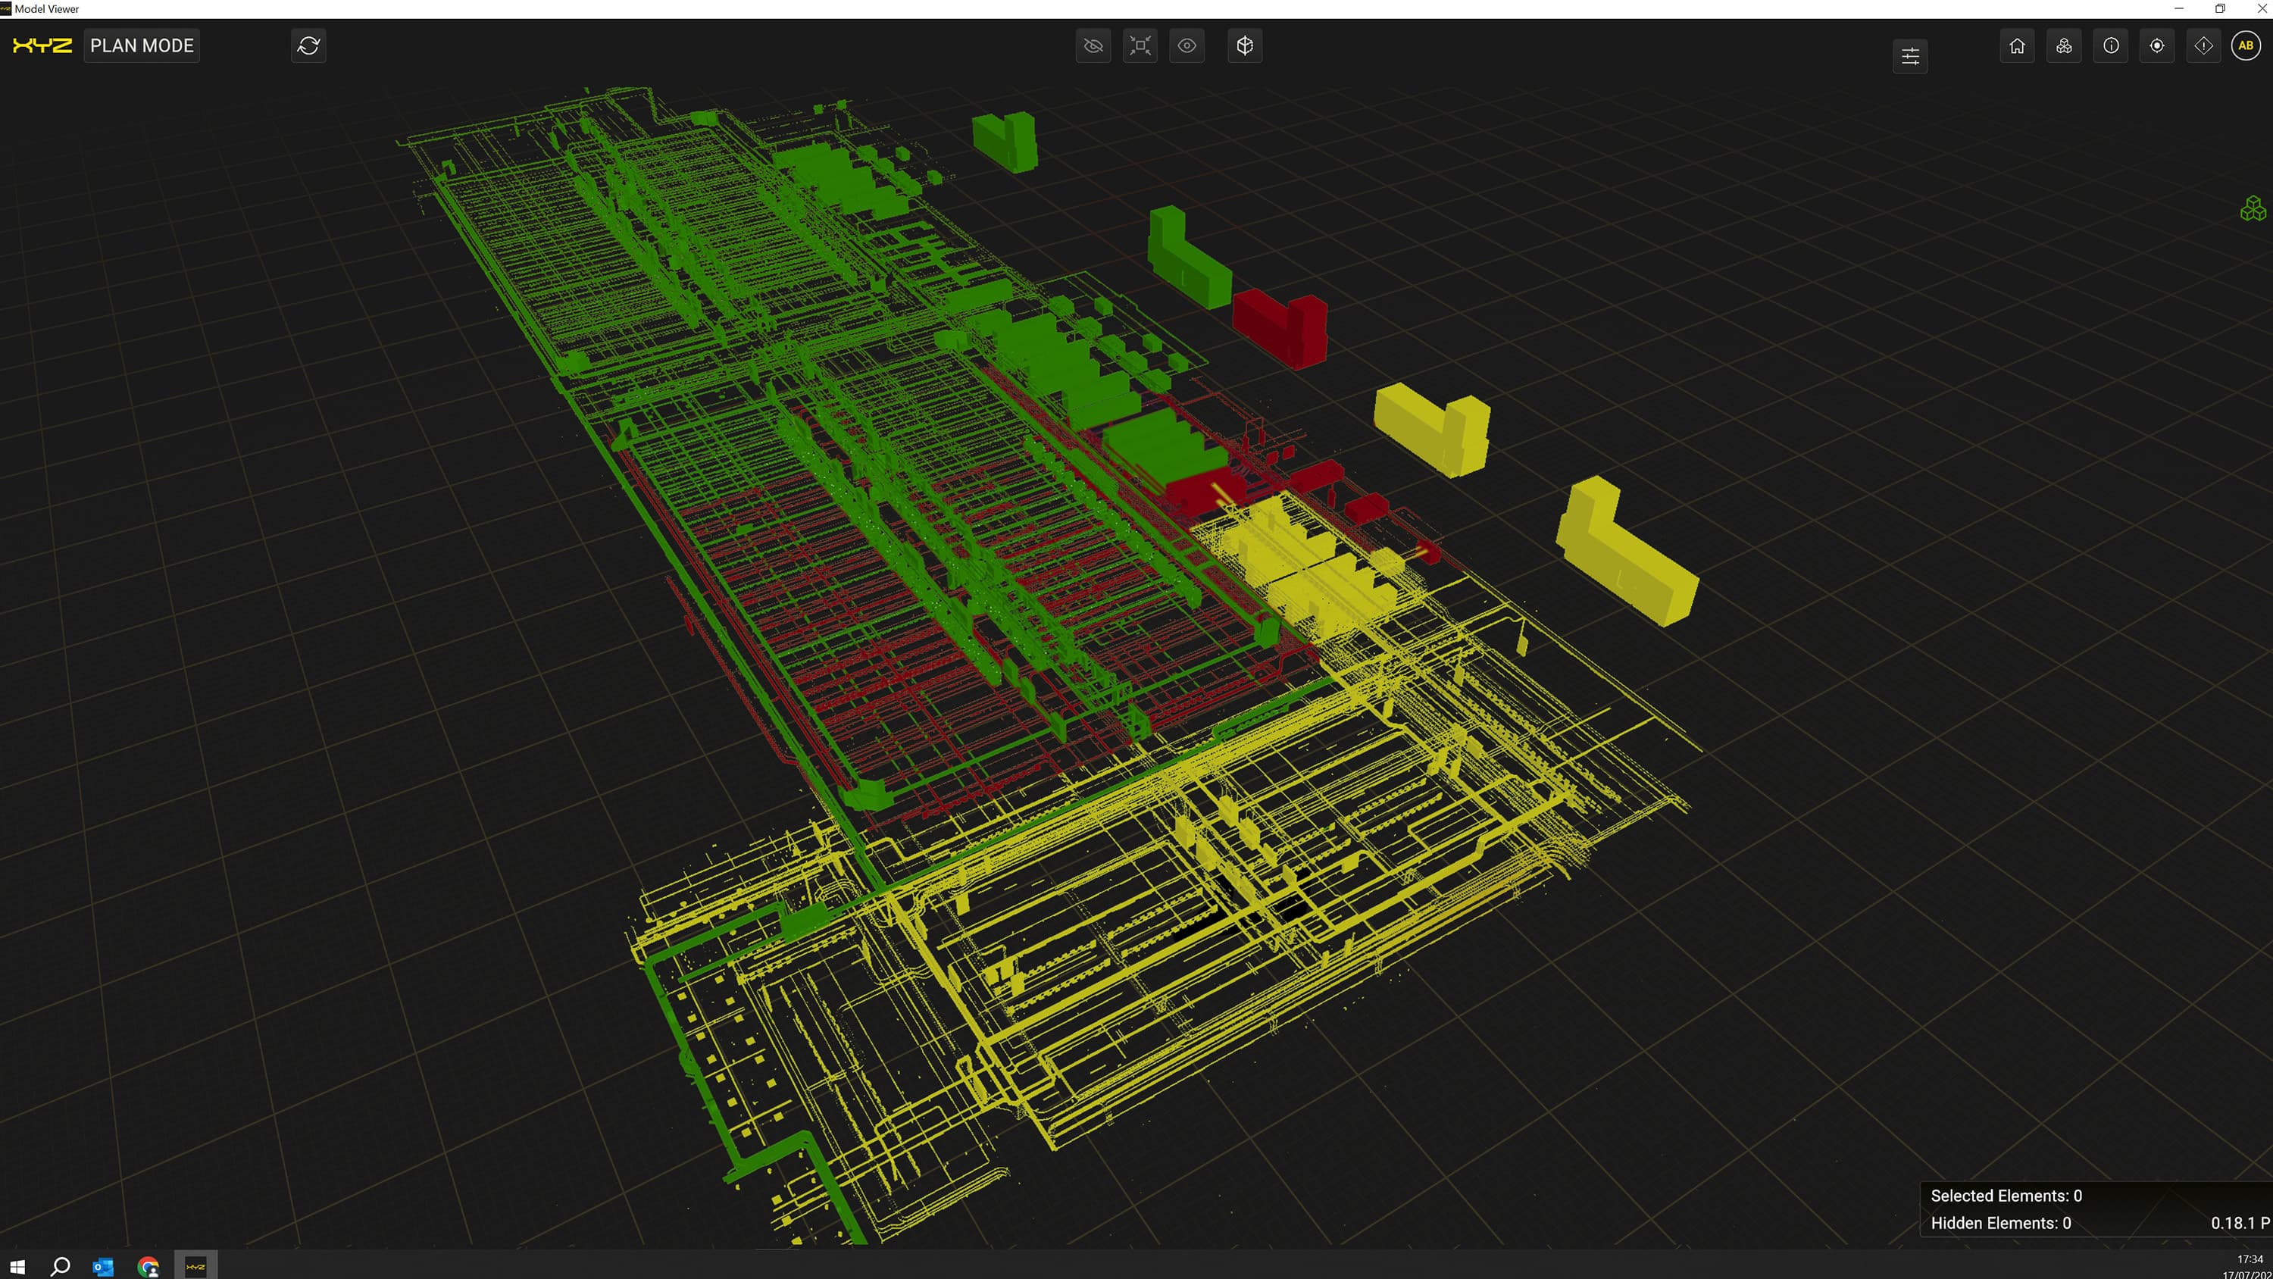Activate the locate target tool
The width and height of the screenshot is (2273, 1279).
click(2156, 45)
